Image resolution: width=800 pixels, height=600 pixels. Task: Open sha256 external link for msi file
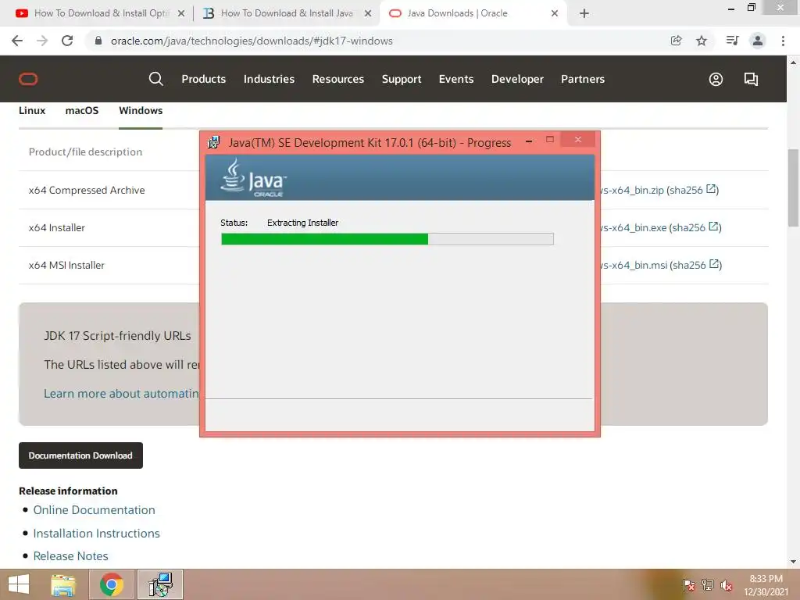(714, 264)
